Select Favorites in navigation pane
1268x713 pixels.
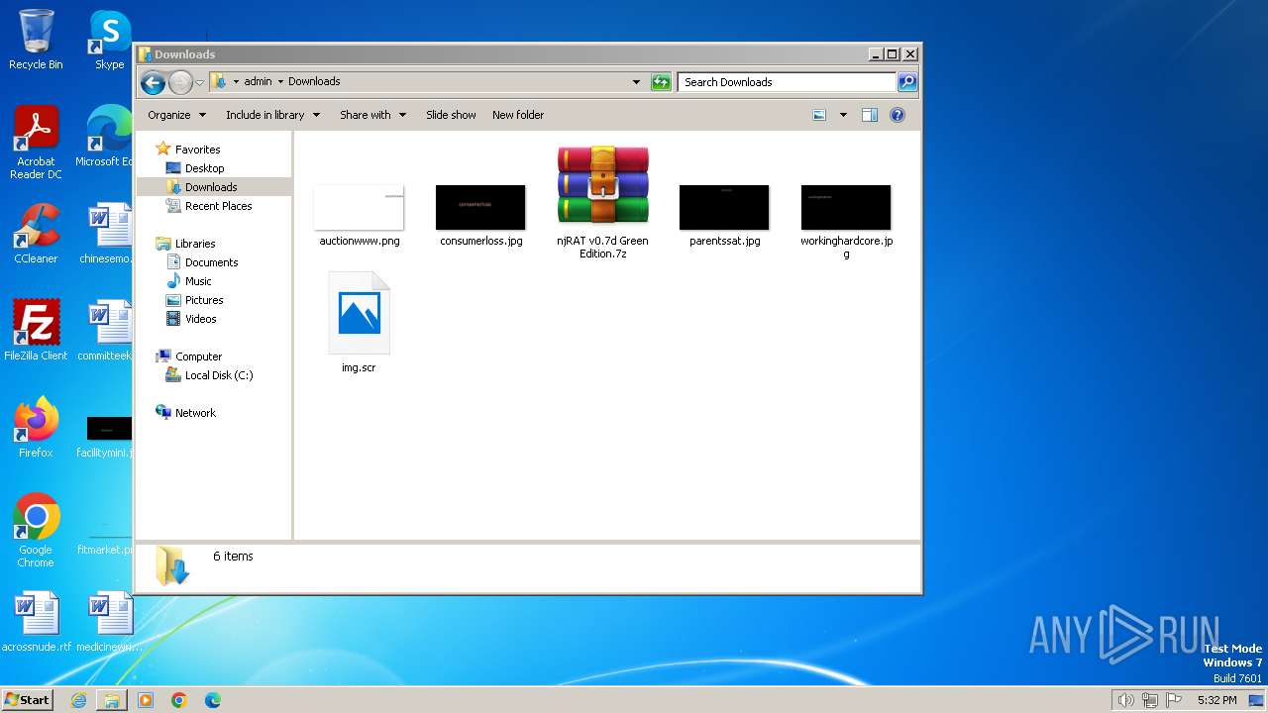pos(197,150)
